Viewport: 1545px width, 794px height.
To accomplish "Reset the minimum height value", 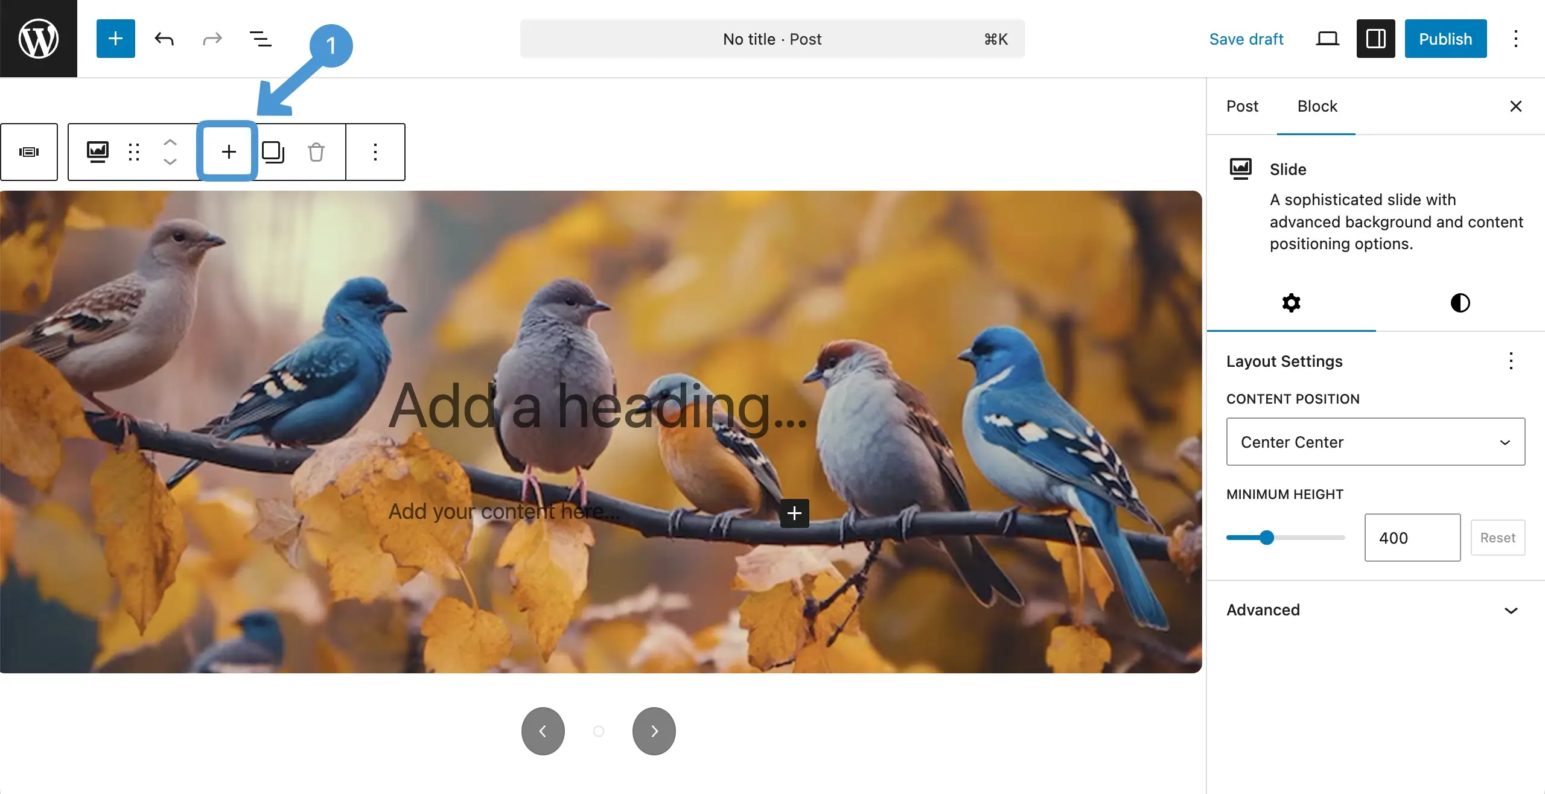I will click(x=1497, y=537).
